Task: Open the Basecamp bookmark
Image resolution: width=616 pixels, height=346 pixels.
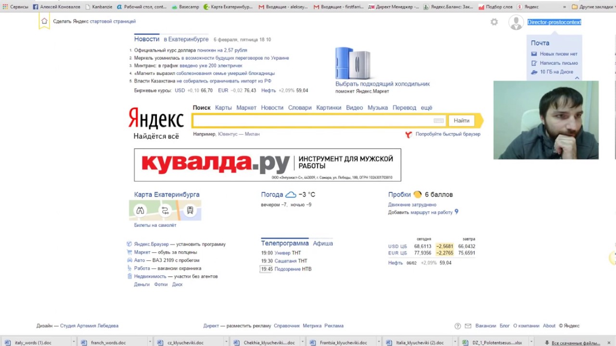Action: click(x=185, y=7)
